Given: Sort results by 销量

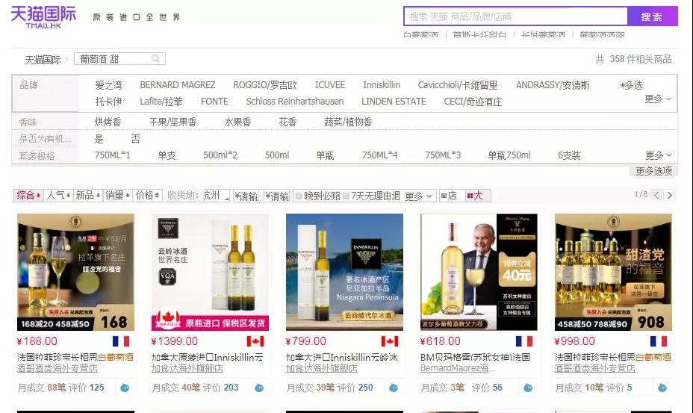Looking at the screenshot, I should (x=117, y=195).
